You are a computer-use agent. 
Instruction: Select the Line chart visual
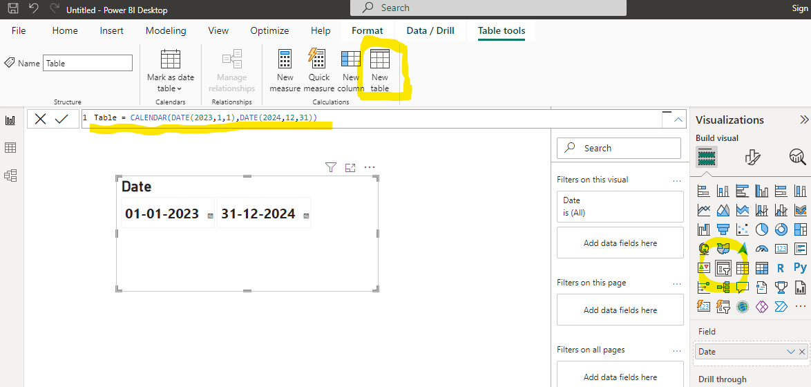point(703,210)
